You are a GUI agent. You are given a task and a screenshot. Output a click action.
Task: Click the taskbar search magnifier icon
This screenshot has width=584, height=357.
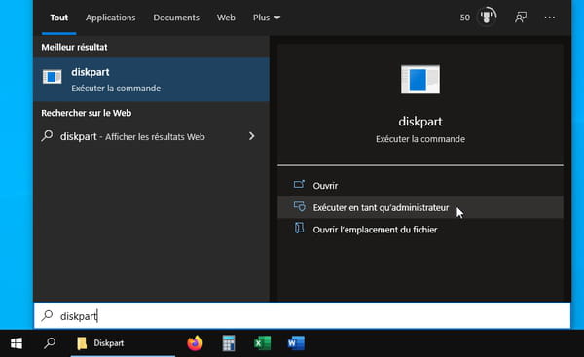pyautogui.click(x=50, y=342)
